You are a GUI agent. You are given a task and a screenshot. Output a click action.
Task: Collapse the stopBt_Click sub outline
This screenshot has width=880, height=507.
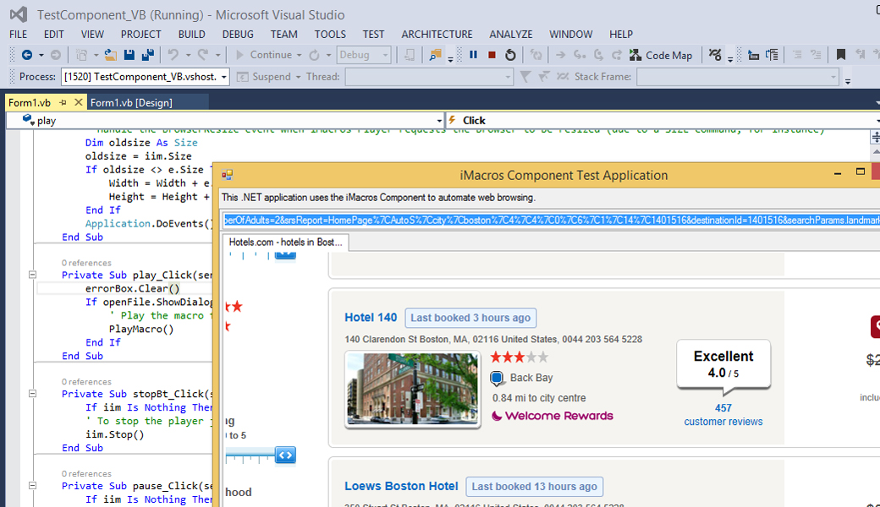(x=32, y=393)
